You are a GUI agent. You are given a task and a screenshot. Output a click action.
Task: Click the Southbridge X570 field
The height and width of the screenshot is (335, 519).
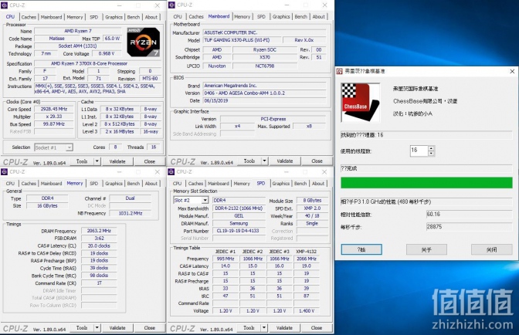(x=264, y=57)
